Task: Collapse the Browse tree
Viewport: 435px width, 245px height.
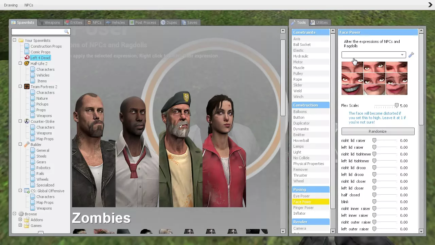Action: (x=15, y=214)
